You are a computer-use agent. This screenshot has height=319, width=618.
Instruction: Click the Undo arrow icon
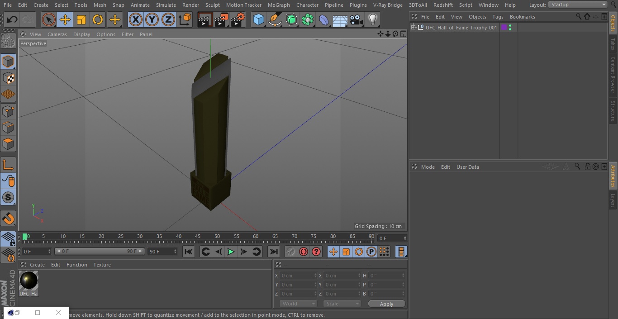12,20
